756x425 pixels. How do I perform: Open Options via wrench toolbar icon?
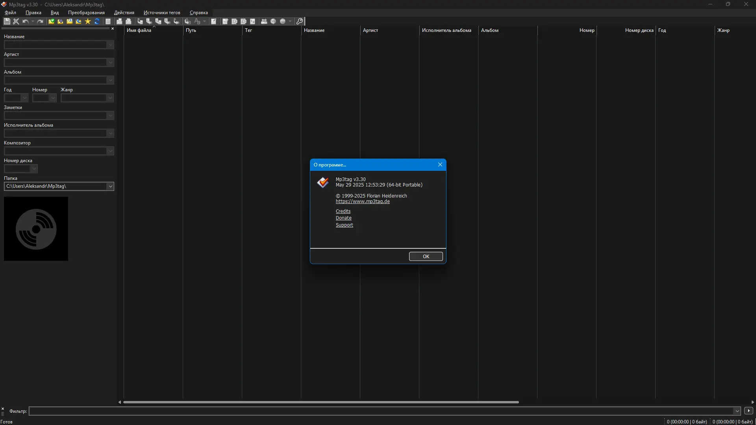coord(300,21)
